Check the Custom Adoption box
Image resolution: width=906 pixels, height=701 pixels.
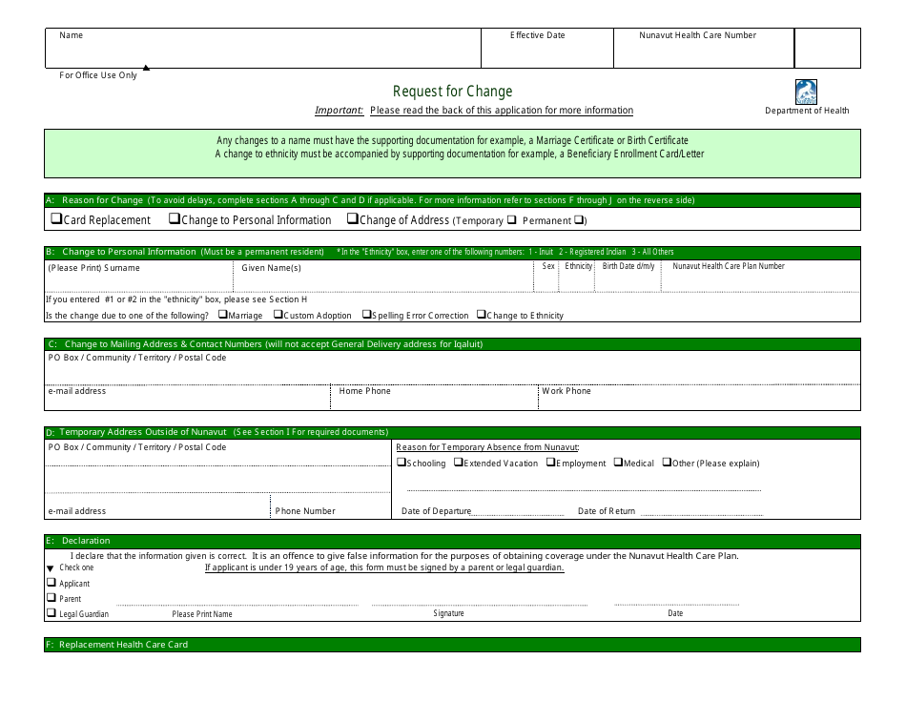[278, 315]
